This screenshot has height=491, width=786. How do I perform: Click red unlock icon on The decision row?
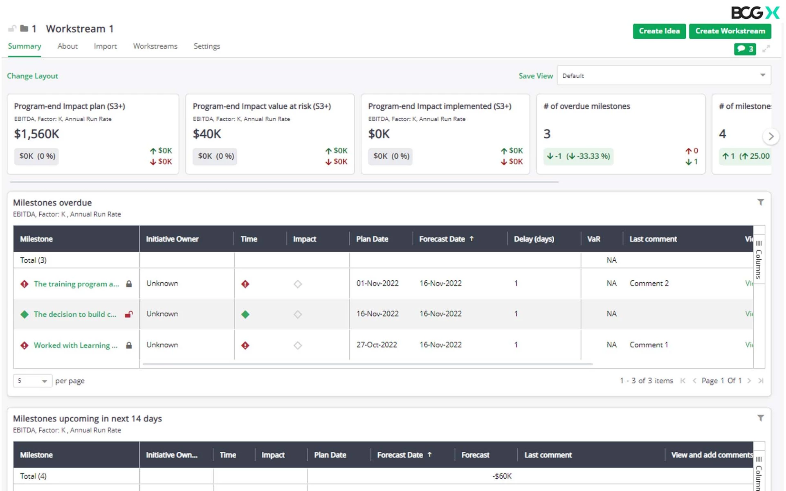129,314
